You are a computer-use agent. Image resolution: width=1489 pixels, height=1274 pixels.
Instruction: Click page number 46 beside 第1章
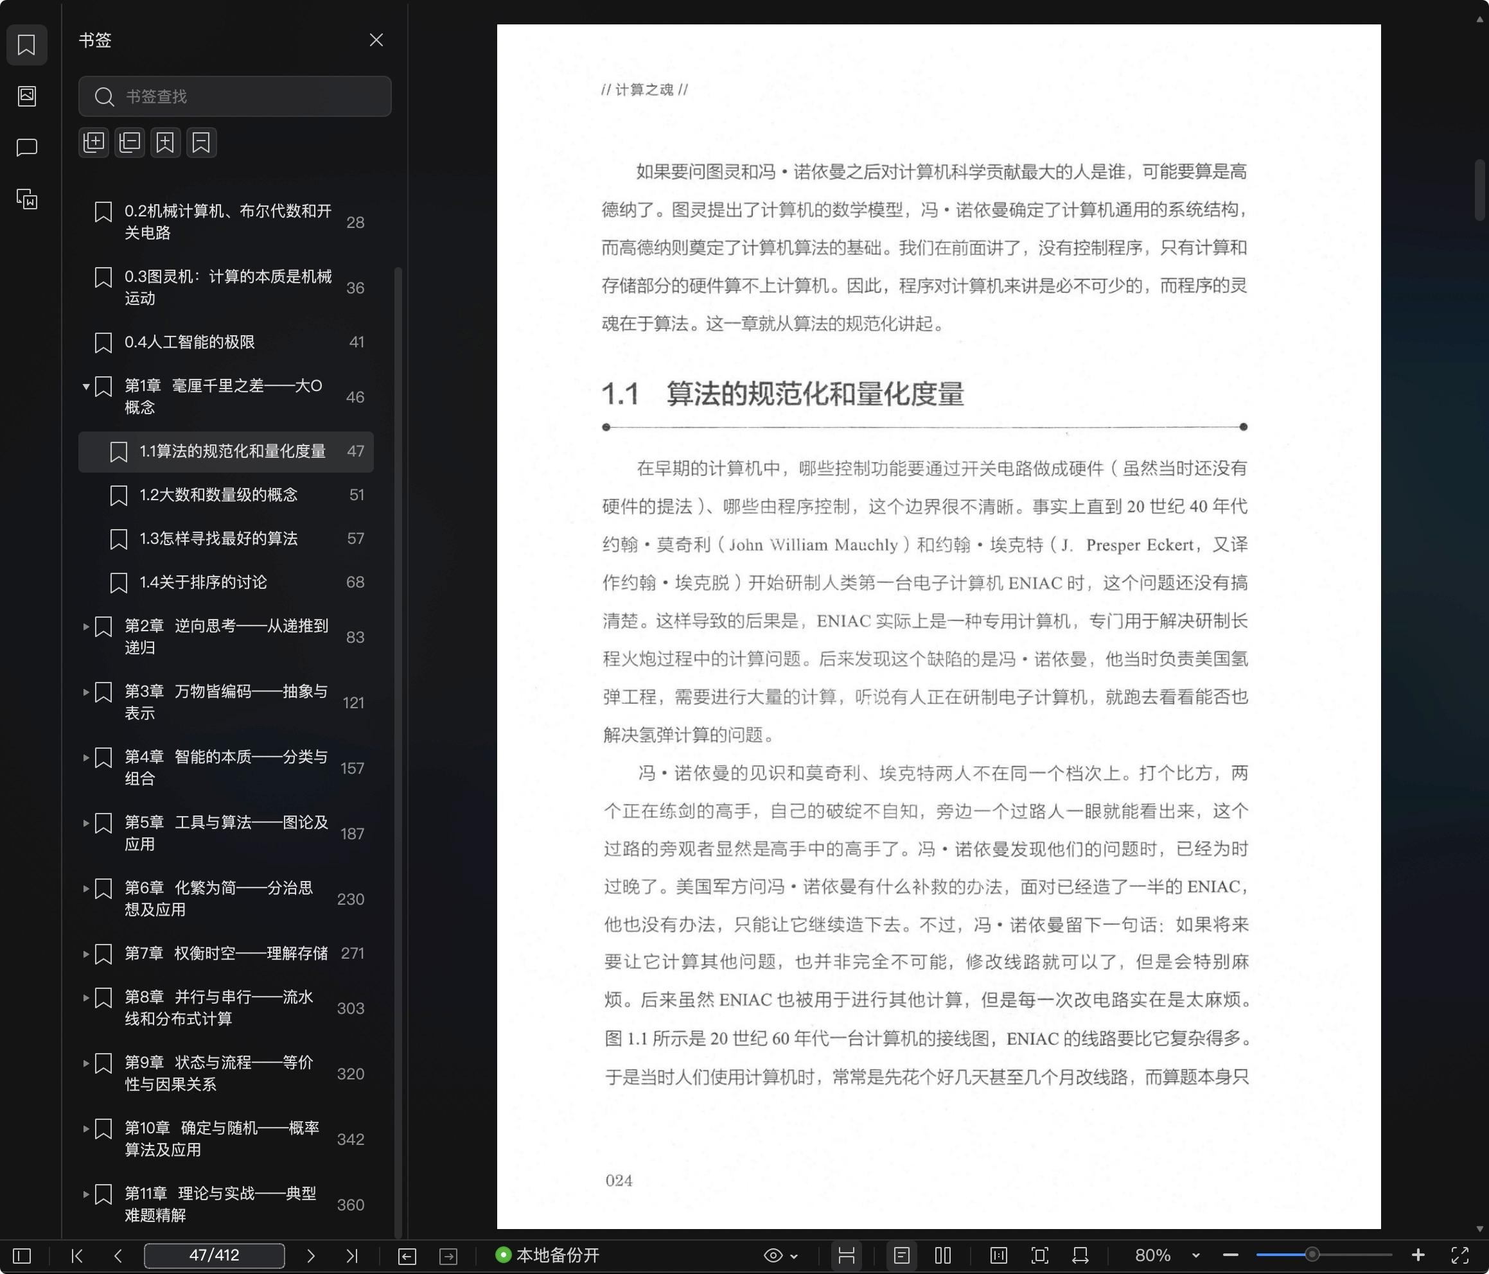(355, 397)
